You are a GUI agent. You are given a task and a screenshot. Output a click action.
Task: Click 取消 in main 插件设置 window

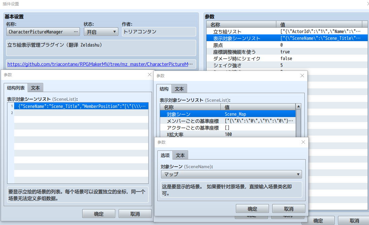[x=355, y=221]
